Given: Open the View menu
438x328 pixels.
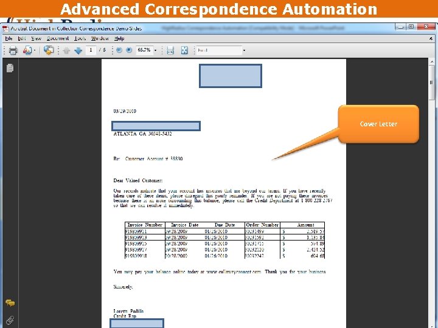Looking at the screenshot, I should pyautogui.click(x=36, y=38).
